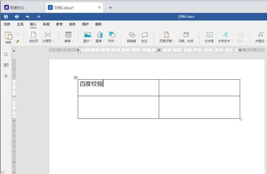Insert a 超链接 hyperlink

pos(132,37)
